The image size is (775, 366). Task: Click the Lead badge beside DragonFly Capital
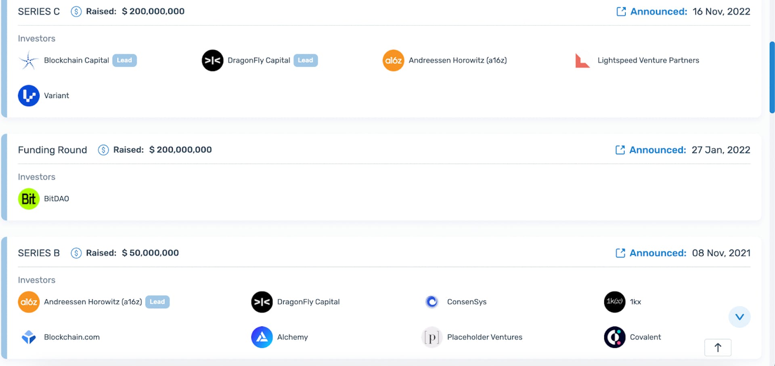click(306, 60)
